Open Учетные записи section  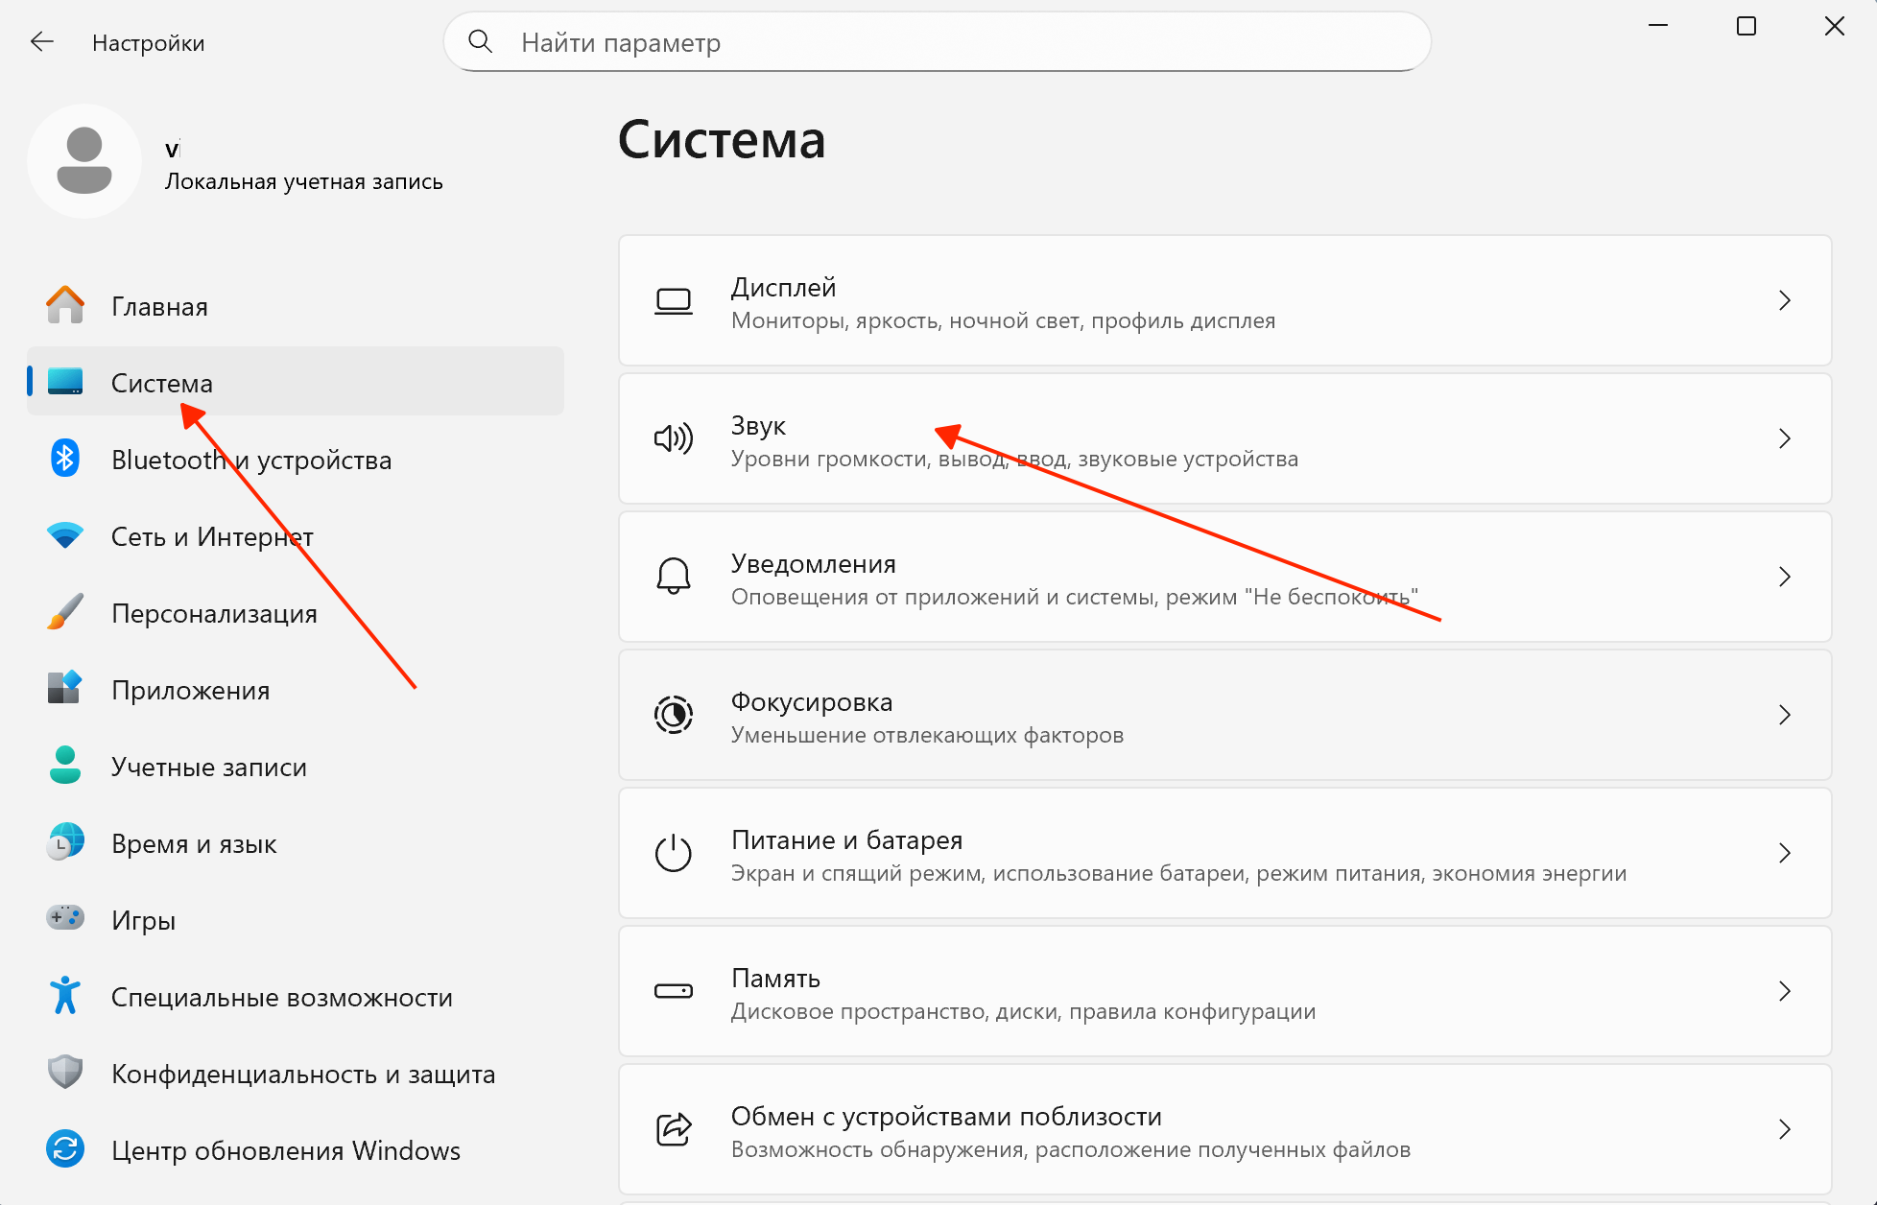coord(296,766)
